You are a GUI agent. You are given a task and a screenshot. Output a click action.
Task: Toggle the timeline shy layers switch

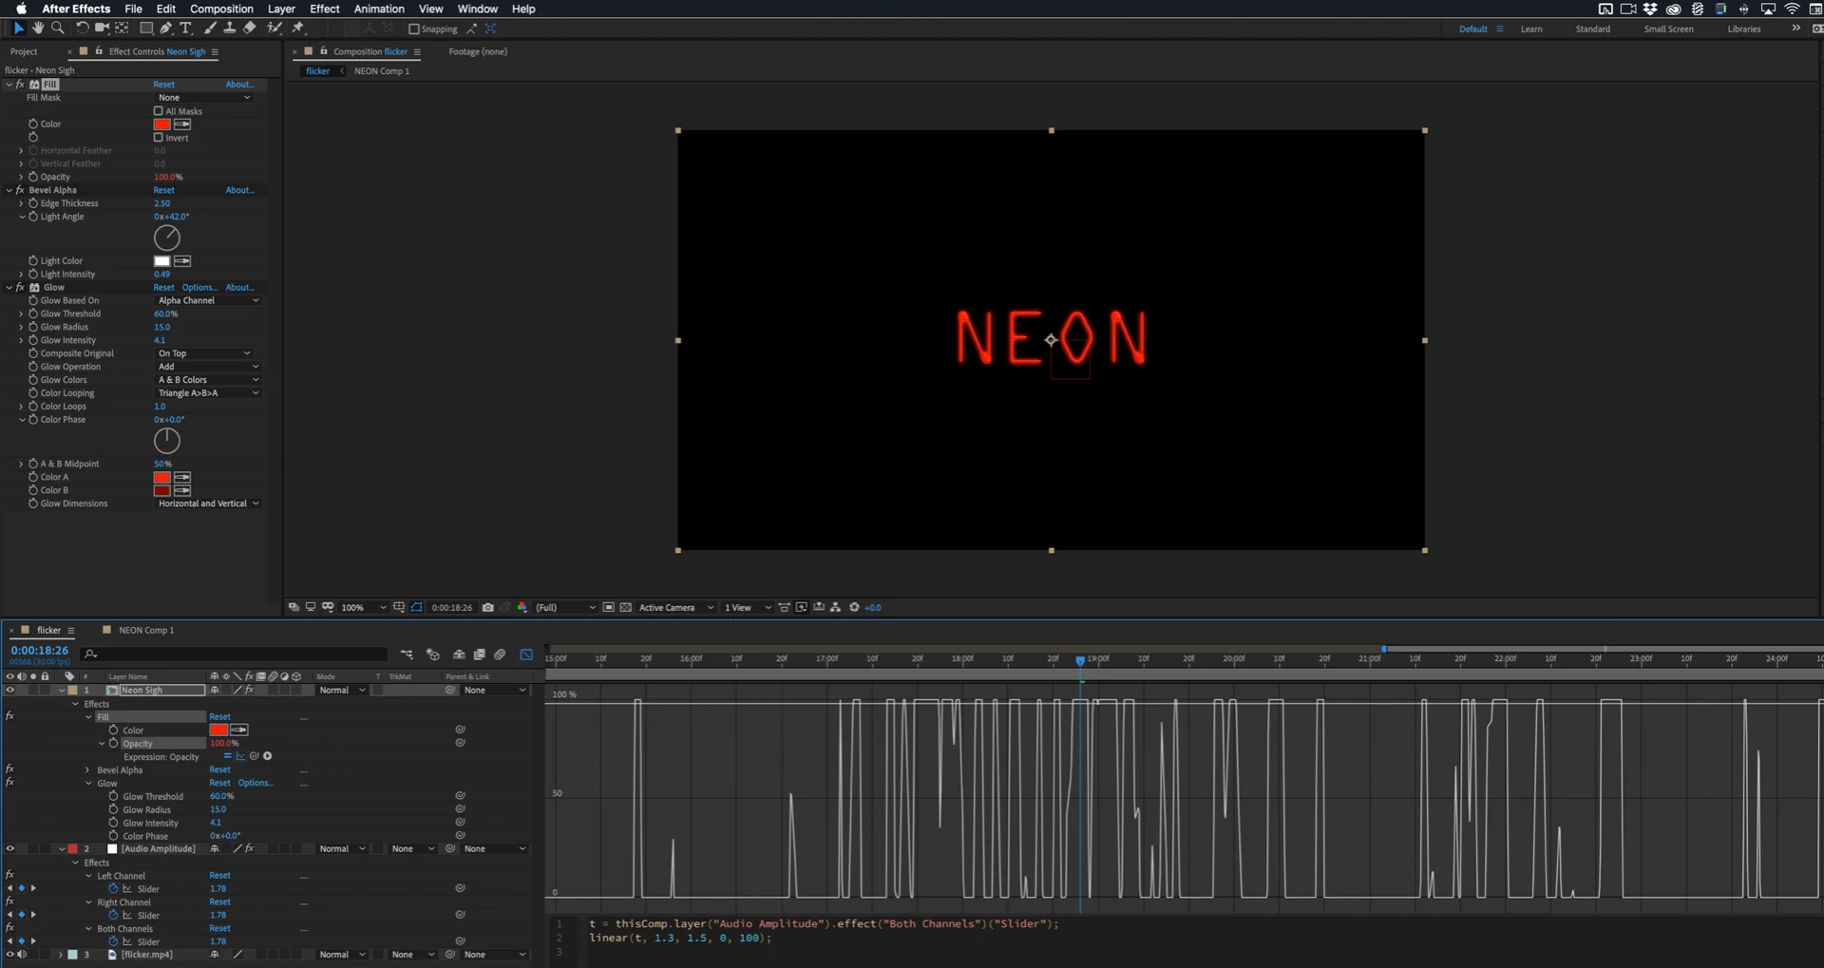pos(459,655)
